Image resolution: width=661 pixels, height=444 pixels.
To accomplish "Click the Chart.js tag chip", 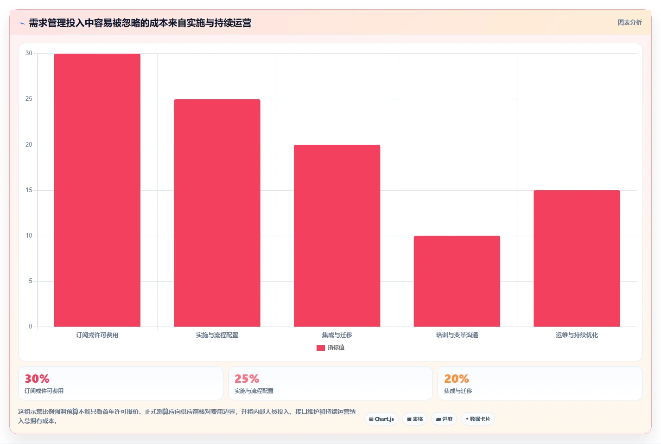I will [x=381, y=419].
